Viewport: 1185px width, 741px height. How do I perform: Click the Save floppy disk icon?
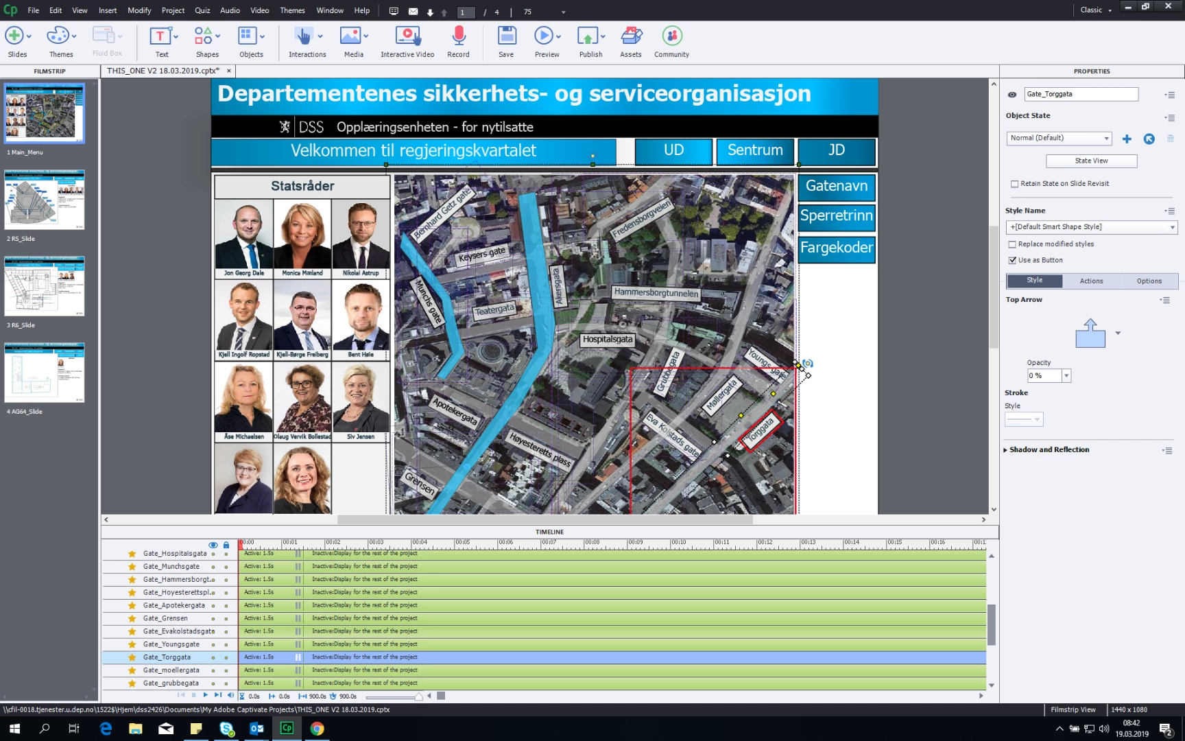(x=506, y=36)
